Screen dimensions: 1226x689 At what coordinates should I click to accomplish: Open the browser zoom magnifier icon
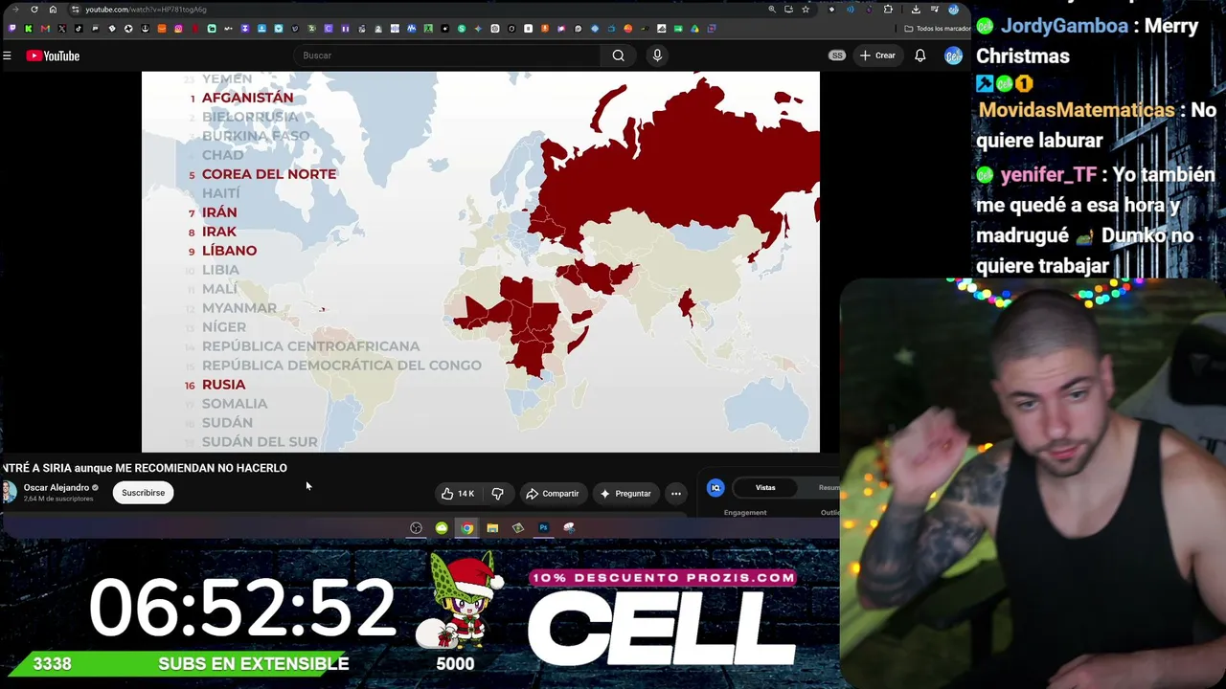[772, 10]
